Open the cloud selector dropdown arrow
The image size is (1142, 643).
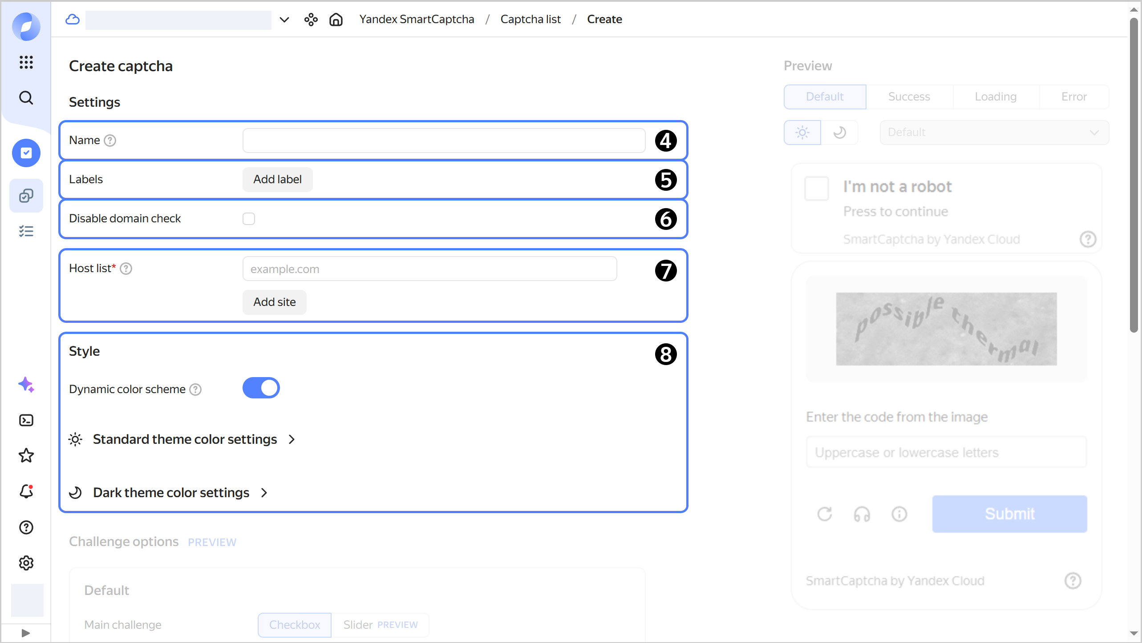[x=284, y=20]
